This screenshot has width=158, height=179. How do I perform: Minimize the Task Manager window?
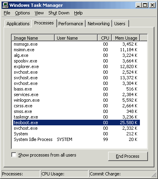[x=138, y=5]
